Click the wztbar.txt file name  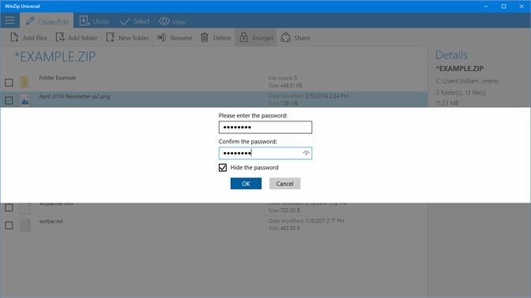(x=51, y=222)
